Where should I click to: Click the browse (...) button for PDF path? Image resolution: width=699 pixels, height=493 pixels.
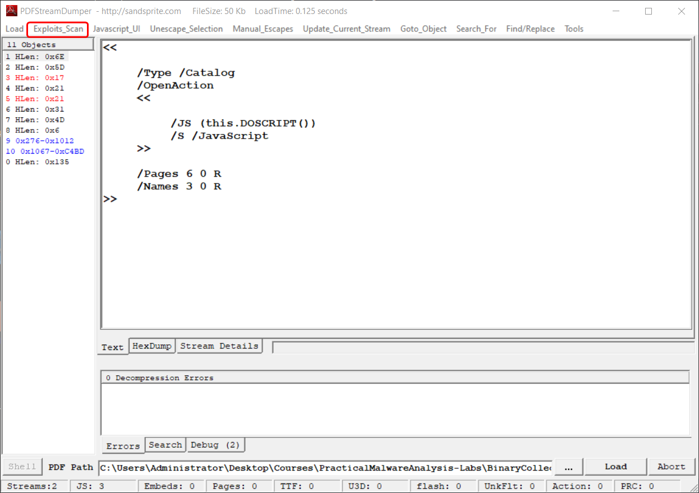click(x=568, y=467)
